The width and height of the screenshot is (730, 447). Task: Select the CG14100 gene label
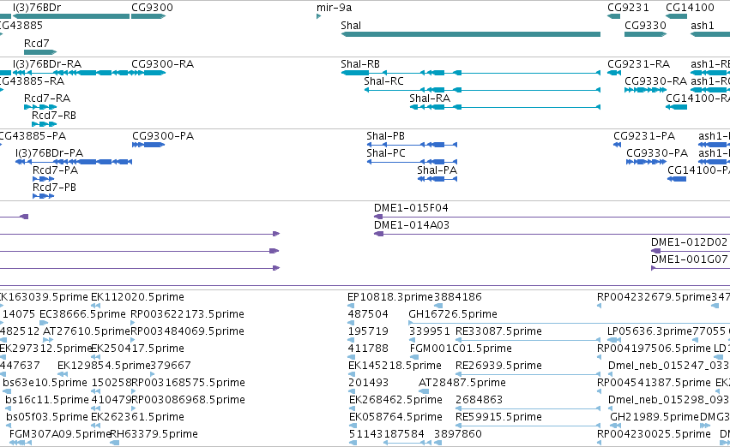[690, 8]
